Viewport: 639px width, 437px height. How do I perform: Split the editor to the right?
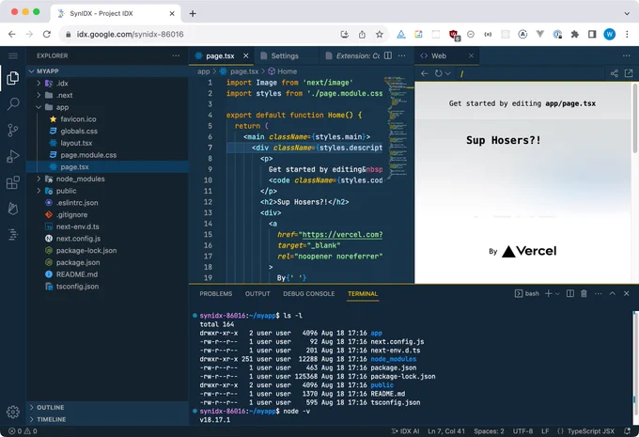pyautogui.click(x=388, y=55)
